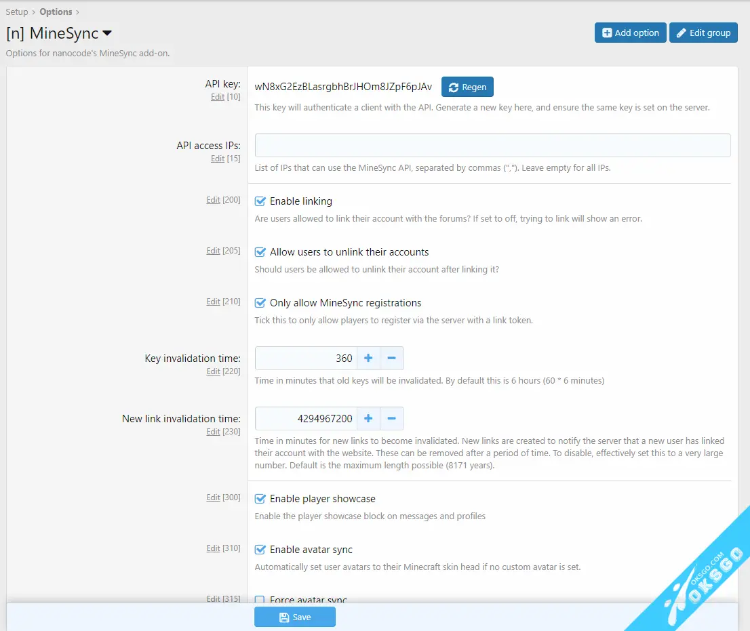Image resolution: width=750 pixels, height=631 pixels.
Task: Click the Regen API key button
Action: point(467,87)
